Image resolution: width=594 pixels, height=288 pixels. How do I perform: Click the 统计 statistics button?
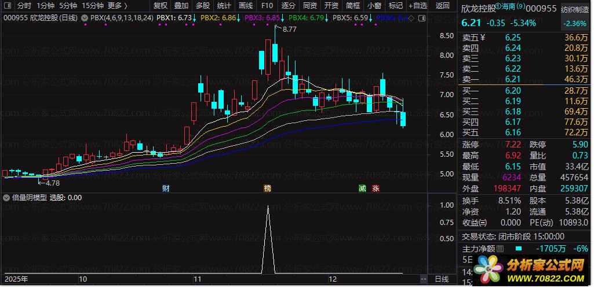[224, 6]
